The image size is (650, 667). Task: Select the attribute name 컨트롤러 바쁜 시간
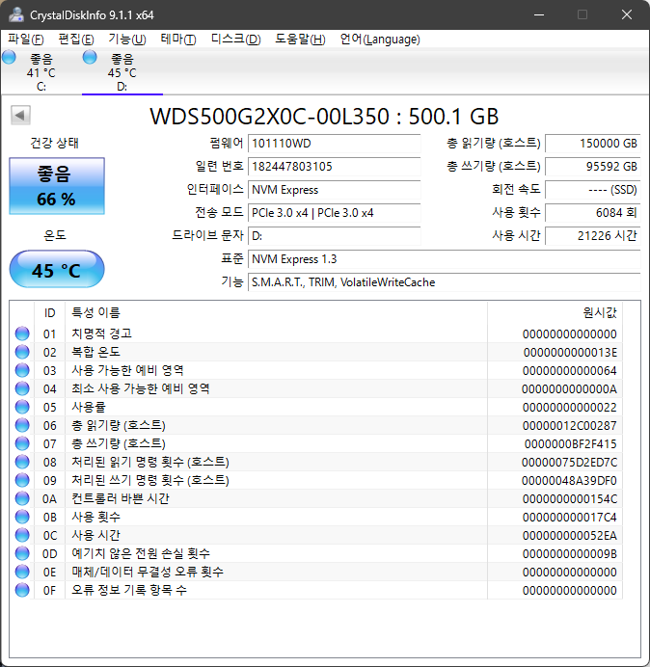pyautogui.click(x=121, y=498)
